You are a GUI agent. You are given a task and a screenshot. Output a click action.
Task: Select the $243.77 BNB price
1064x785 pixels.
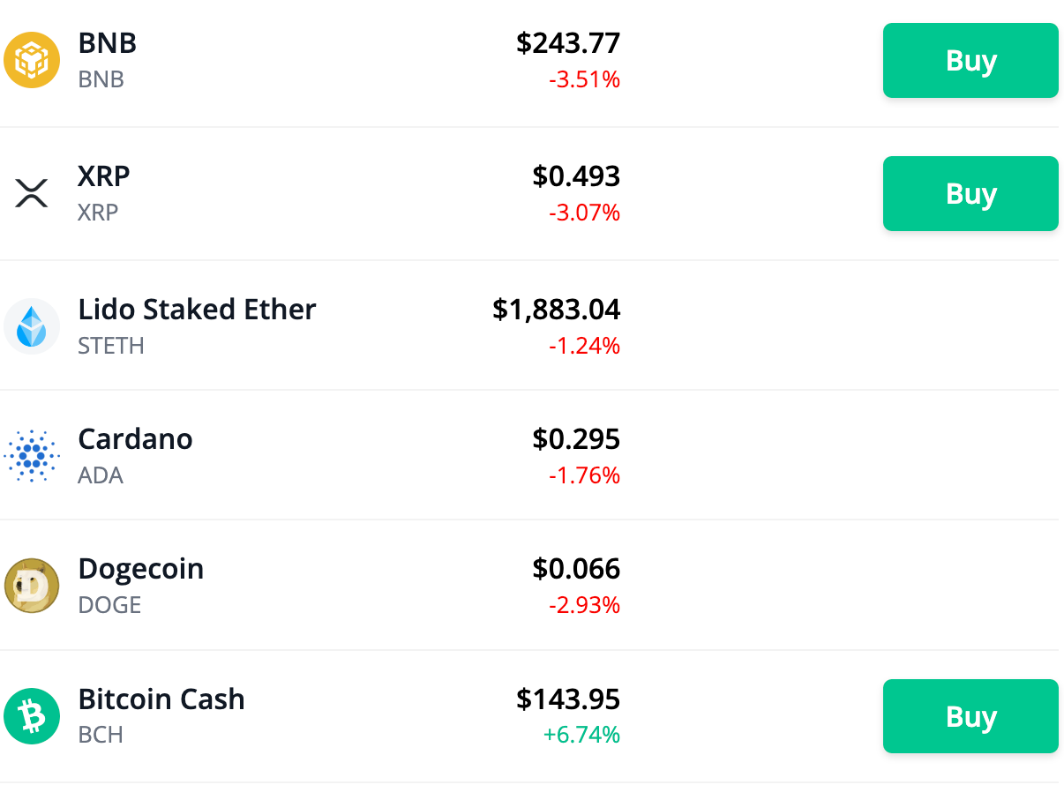tap(569, 42)
